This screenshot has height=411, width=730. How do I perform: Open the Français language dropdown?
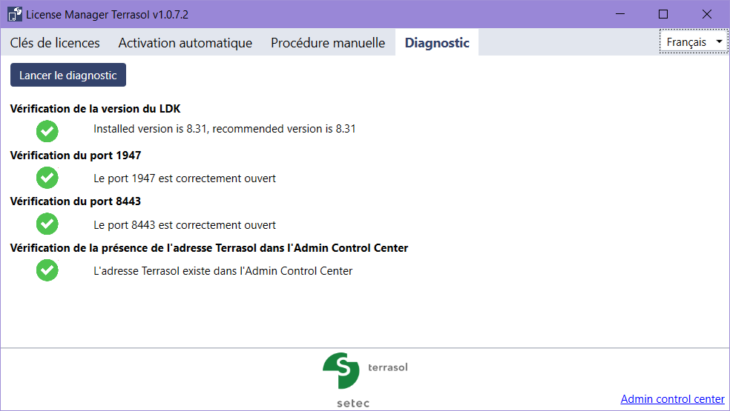(x=693, y=42)
